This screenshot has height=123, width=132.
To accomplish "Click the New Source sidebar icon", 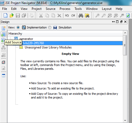I will [3, 28].
